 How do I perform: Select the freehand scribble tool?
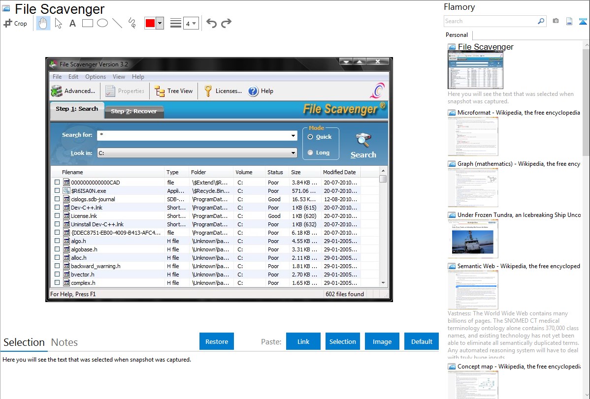132,23
